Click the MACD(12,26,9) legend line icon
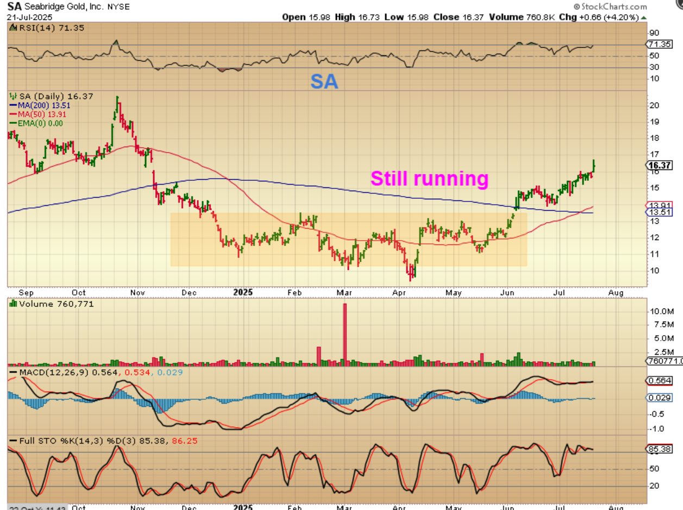This screenshot has height=510, width=683. click(13, 373)
